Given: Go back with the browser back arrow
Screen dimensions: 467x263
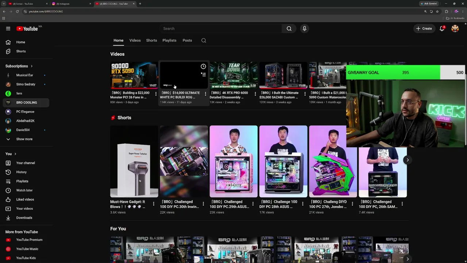Looking at the screenshot, I should 4,11.
